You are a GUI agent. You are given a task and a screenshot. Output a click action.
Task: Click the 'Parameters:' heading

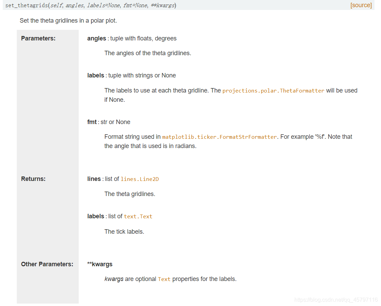(x=38, y=38)
